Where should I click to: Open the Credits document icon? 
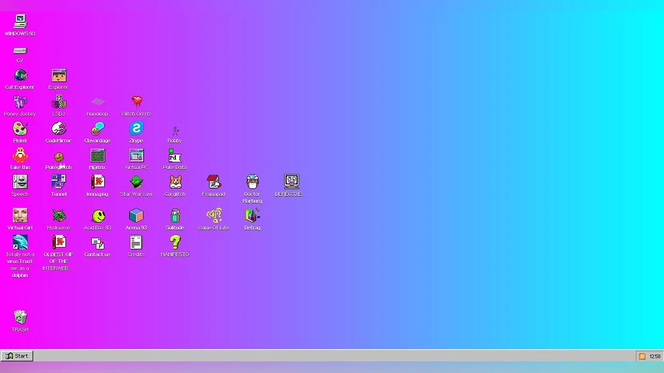click(x=136, y=242)
